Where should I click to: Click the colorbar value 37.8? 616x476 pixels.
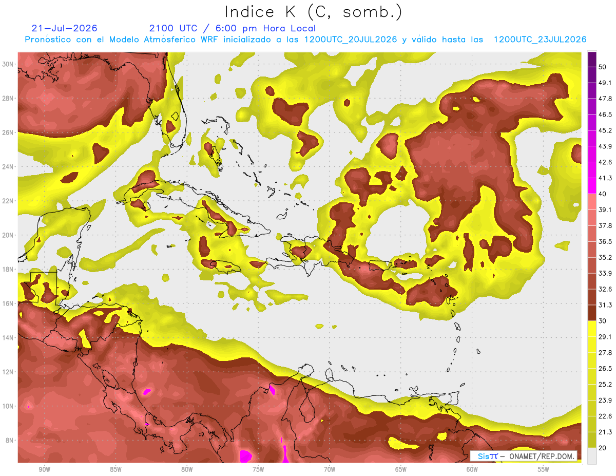(605, 225)
